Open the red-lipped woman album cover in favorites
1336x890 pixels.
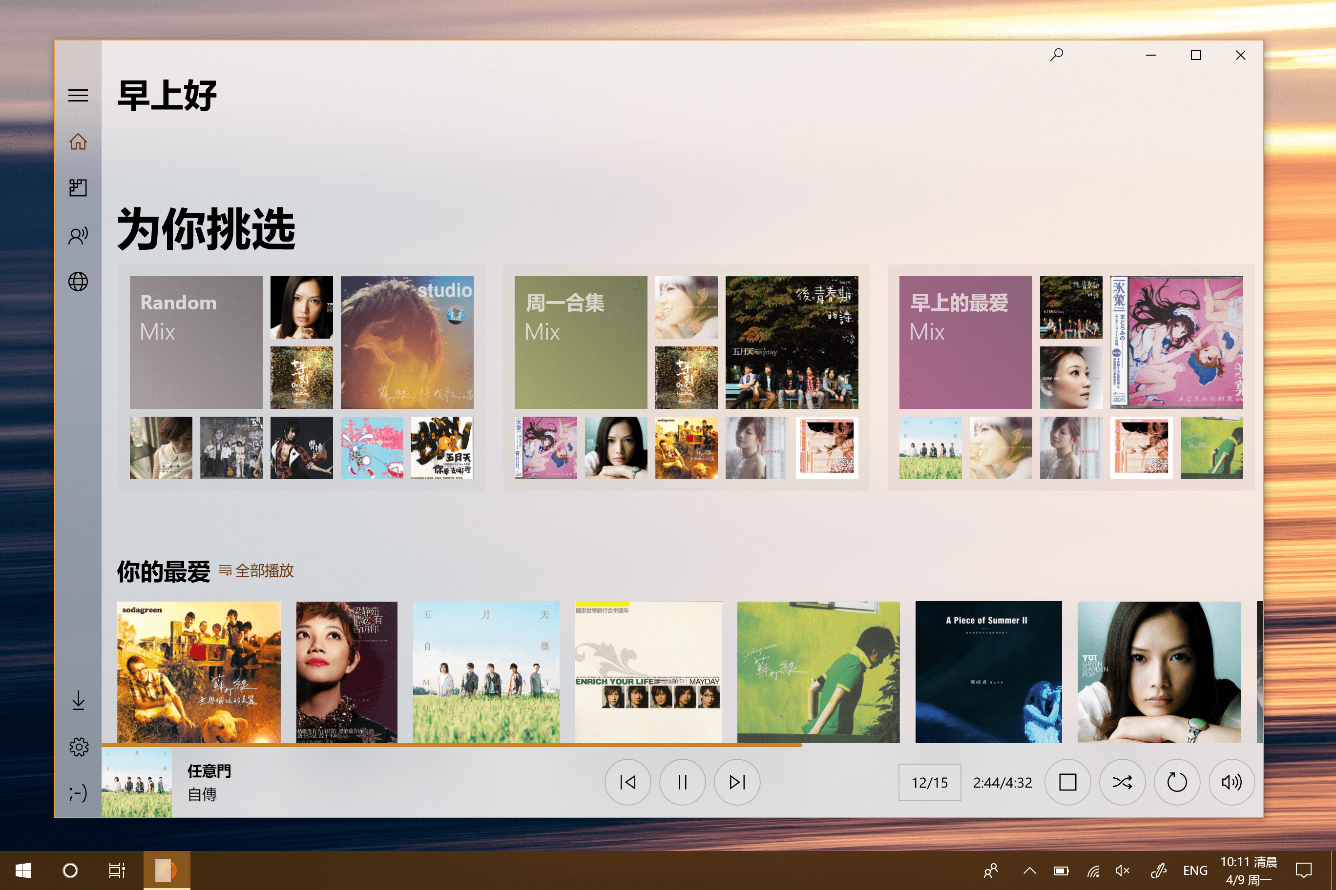click(x=347, y=672)
